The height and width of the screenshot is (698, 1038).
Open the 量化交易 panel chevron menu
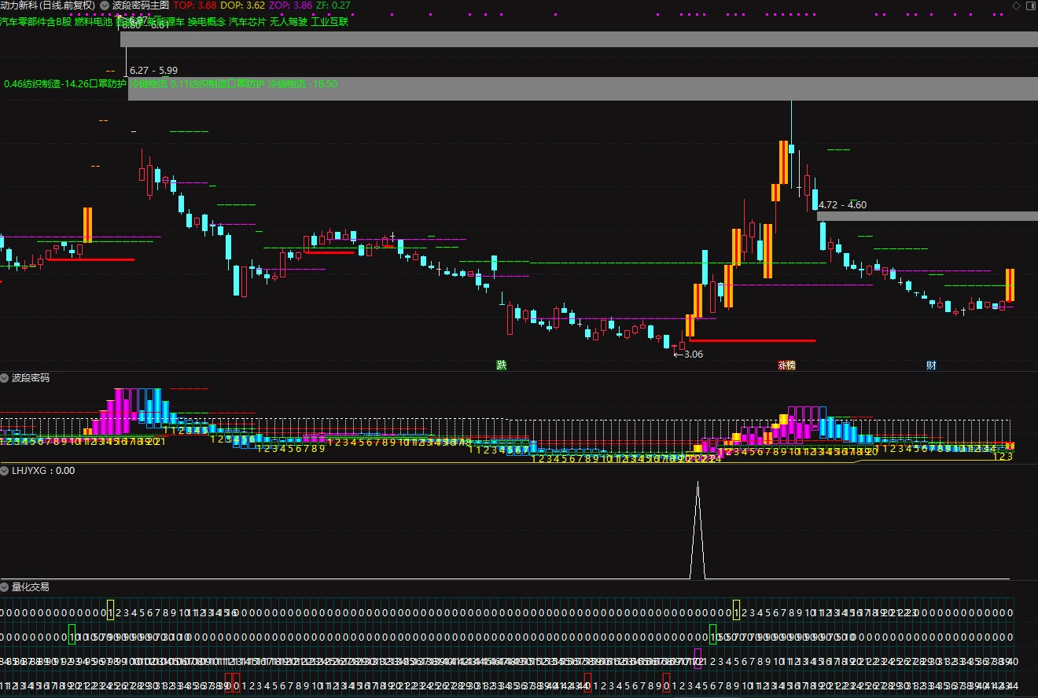coord(5,587)
